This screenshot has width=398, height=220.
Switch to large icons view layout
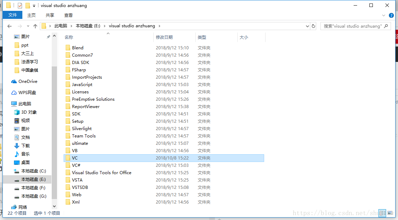point(390,213)
